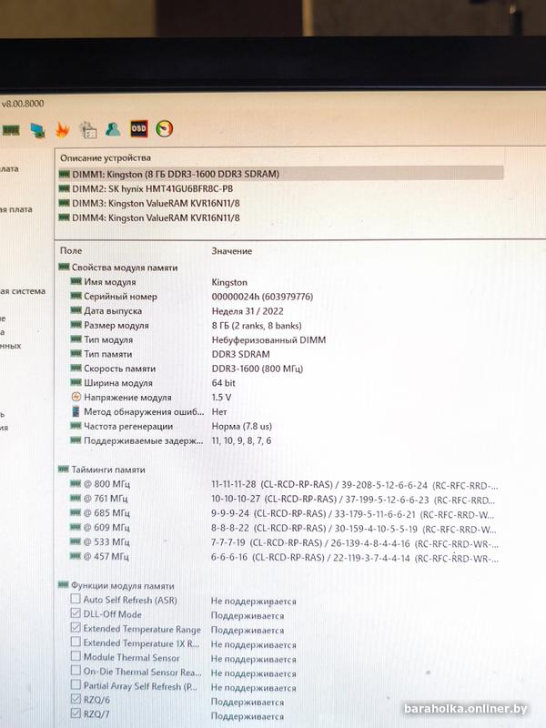Screen dimensions: 546x728
Task: Click the value 11, 10, 9, 8, 7, 6
Action: coord(241,440)
